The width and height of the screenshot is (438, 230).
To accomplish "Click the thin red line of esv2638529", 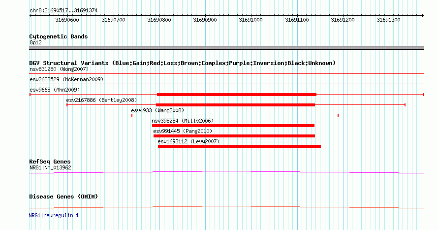I will coord(226,84).
